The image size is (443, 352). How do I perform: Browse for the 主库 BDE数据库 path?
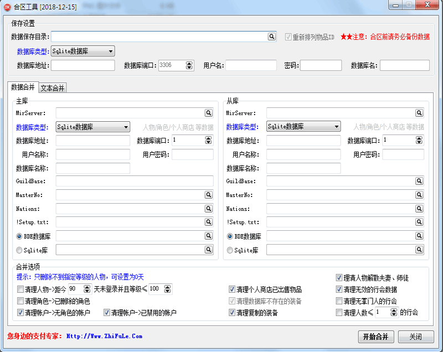coord(209,236)
